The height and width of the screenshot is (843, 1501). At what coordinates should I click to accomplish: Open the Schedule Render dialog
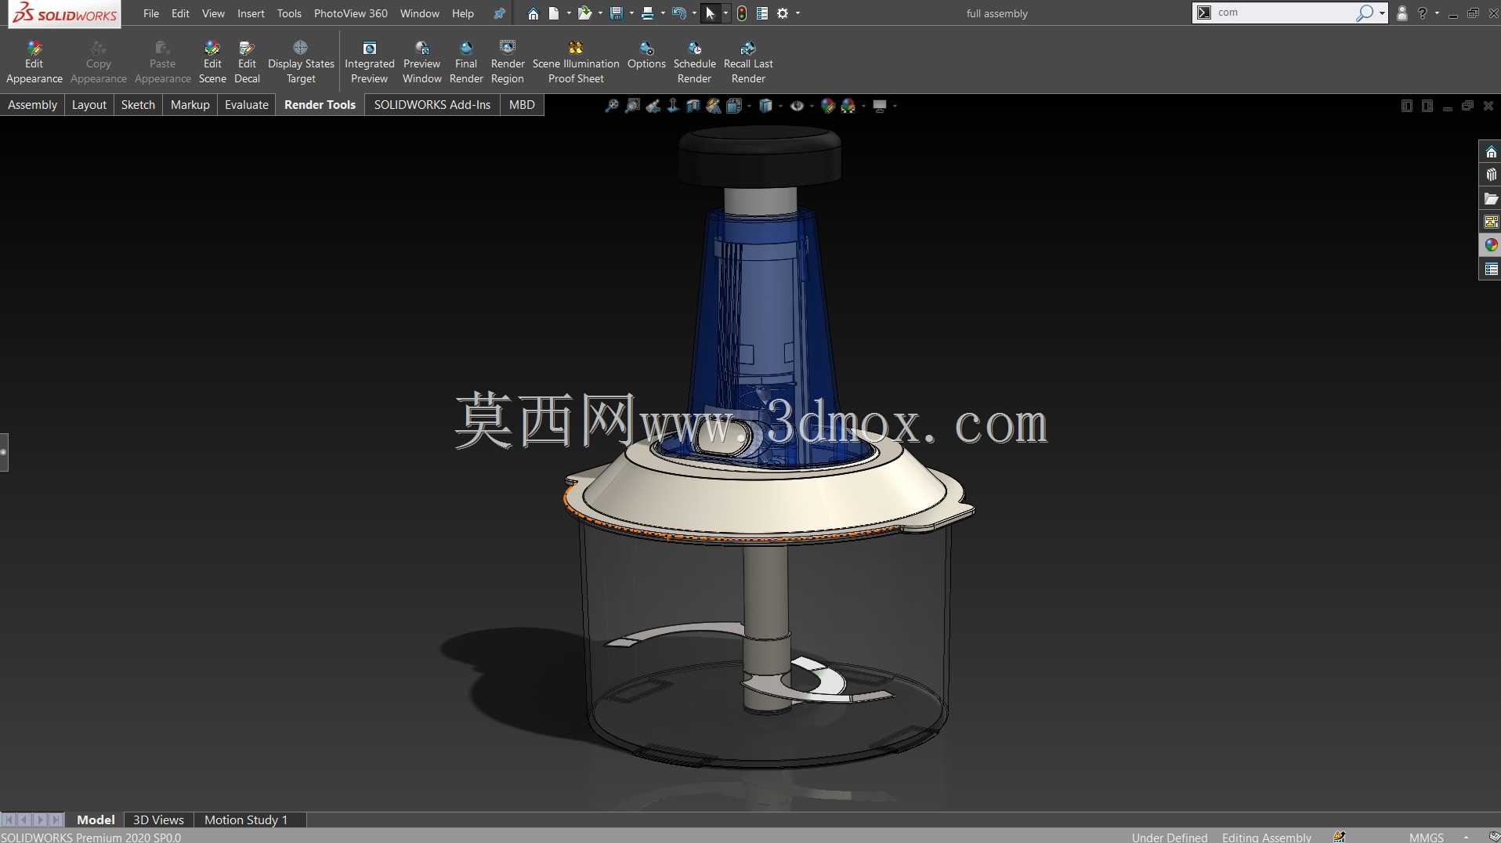[x=695, y=62]
